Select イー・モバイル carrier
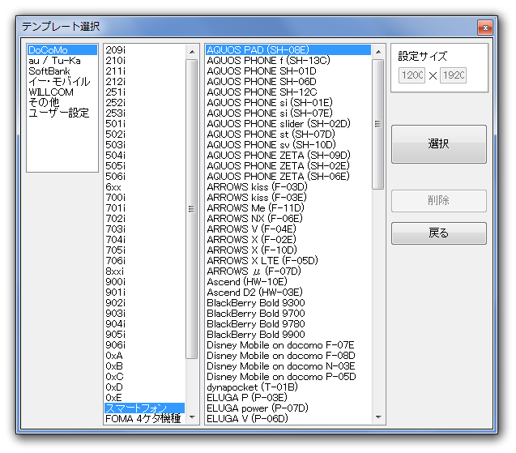The width and height of the screenshot is (516, 453). [62, 82]
